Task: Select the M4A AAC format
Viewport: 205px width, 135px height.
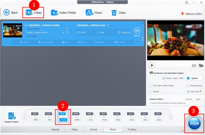Action: click(49, 116)
